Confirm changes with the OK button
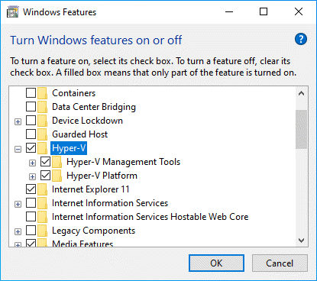Screen dimensions: 317x281 point(216,263)
